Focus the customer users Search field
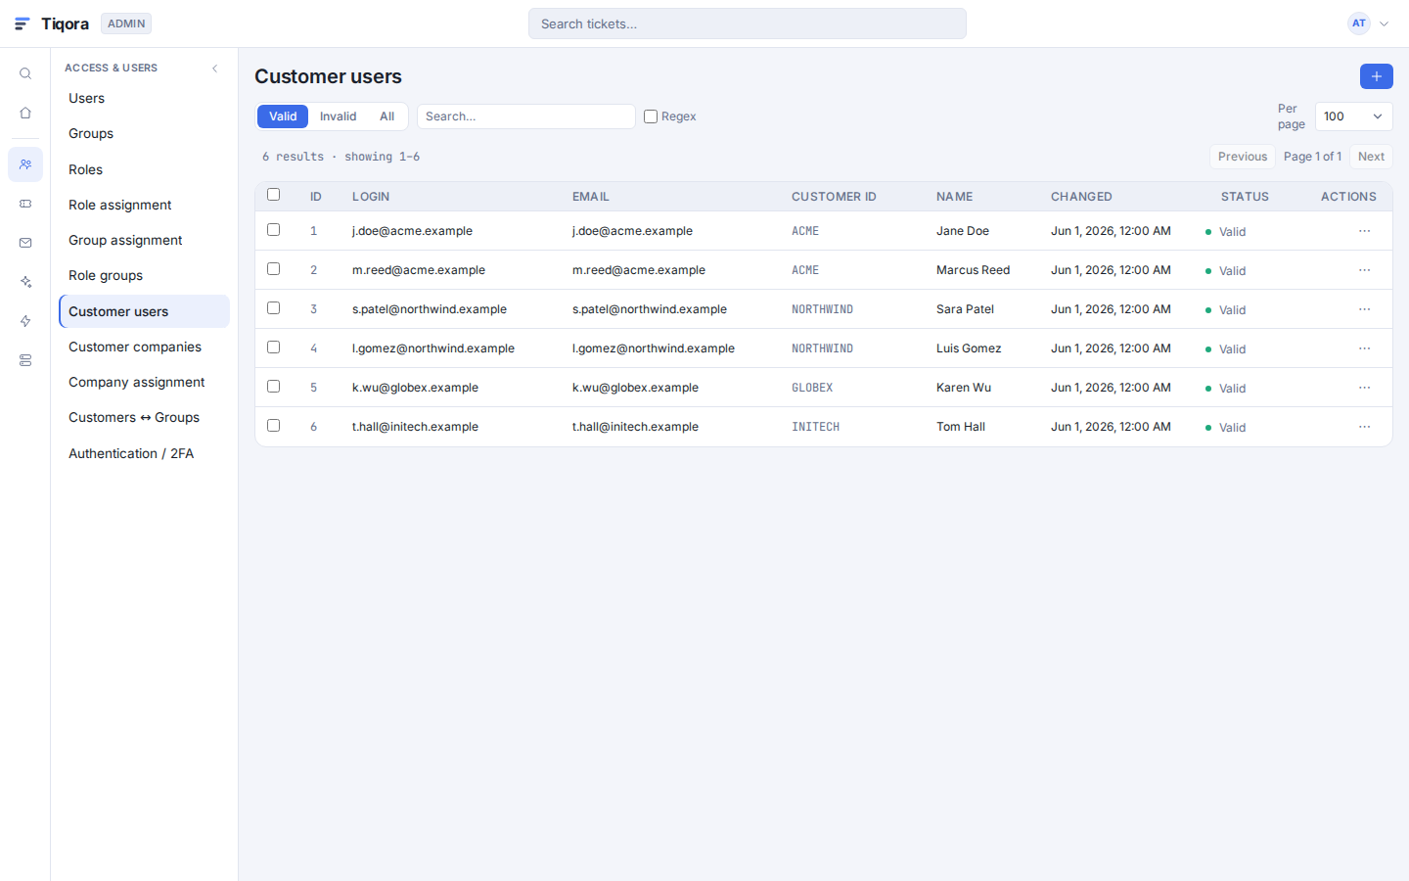 (526, 116)
